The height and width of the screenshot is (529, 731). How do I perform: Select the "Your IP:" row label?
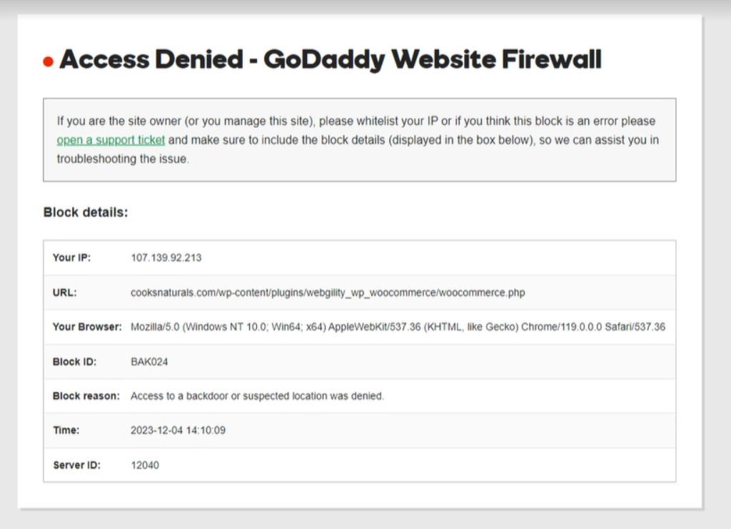point(71,258)
